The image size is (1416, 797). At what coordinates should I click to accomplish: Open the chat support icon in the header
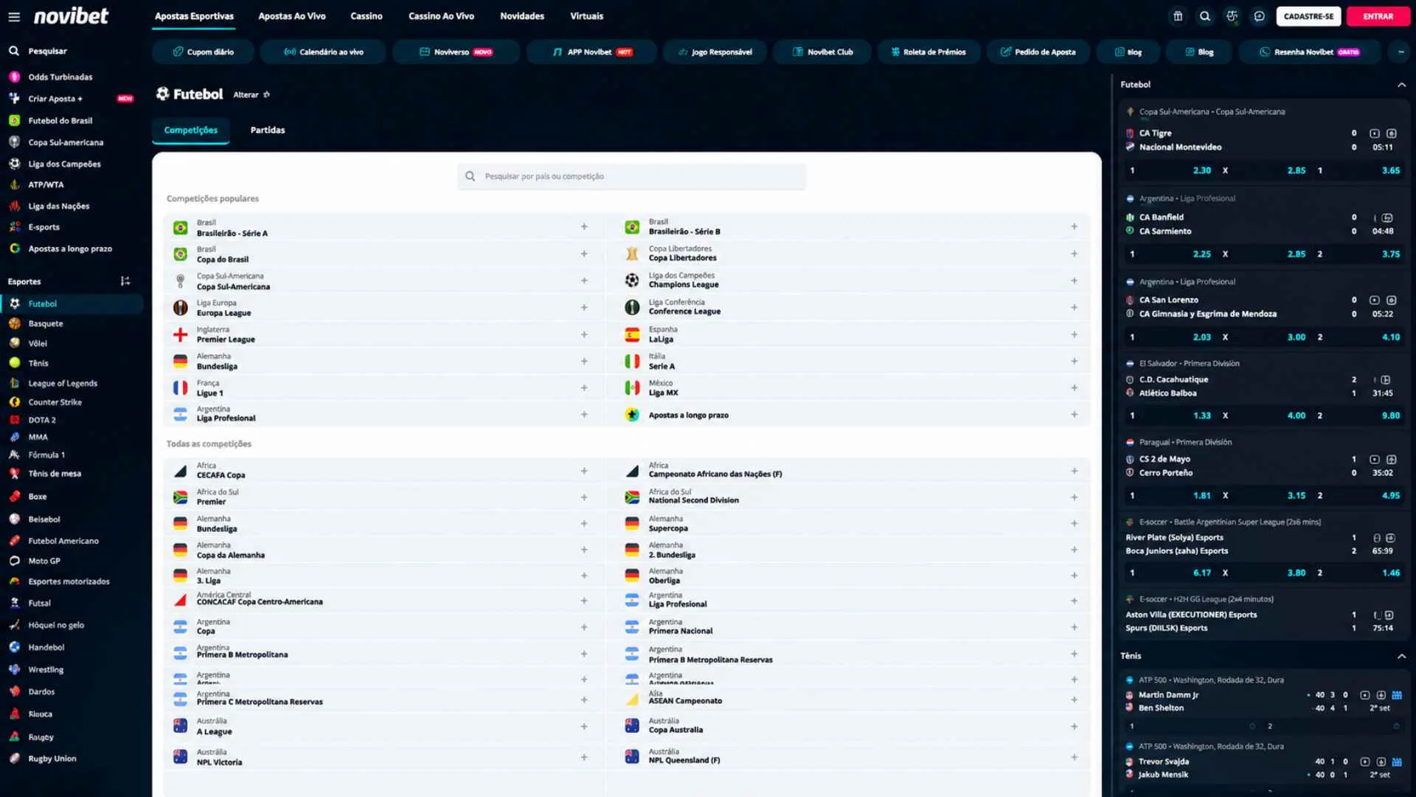point(1260,16)
